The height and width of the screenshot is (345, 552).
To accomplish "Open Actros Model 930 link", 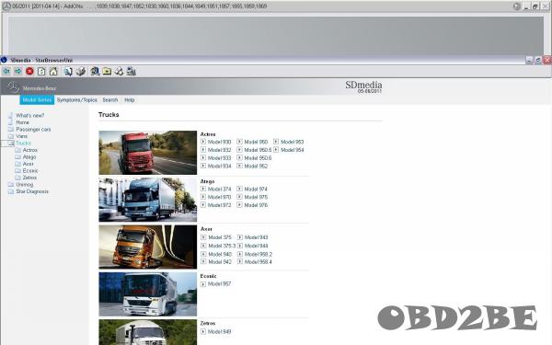I will [x=219, y=142].
